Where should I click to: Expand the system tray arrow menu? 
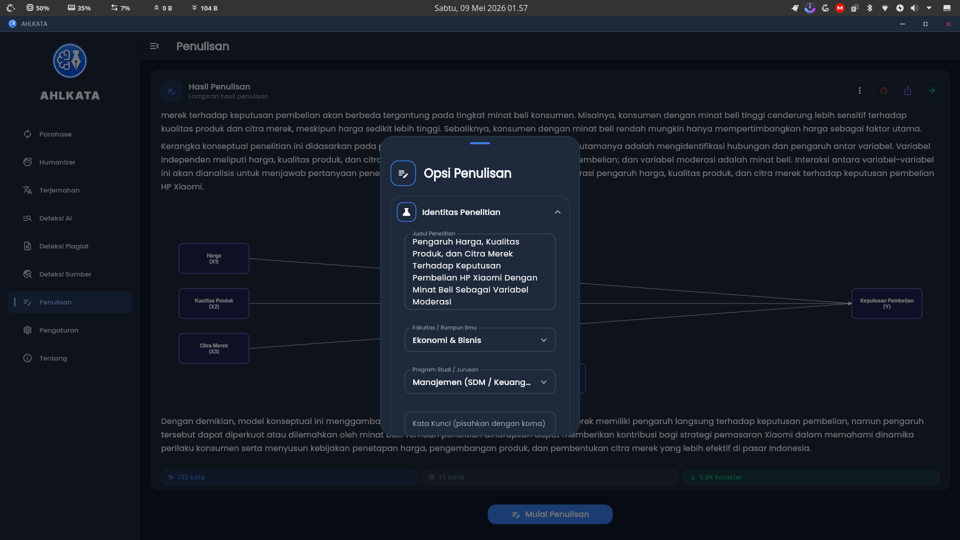pos(929,8)
